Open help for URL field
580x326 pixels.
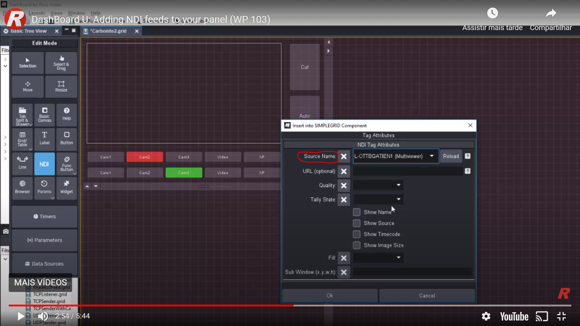click(x=468, y=171)
